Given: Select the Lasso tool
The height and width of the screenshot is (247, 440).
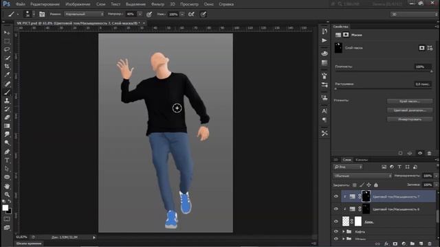Looking at the screenshot, I should [7, 49].
